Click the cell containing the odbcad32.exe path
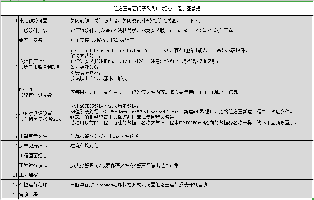This screenshot has width=314, height=200. [x=191, y=116]
